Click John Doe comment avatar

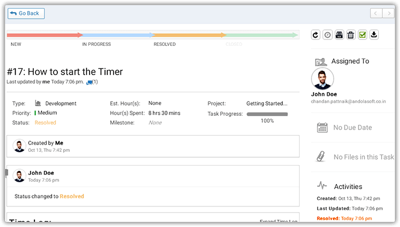tap(20, 175)
